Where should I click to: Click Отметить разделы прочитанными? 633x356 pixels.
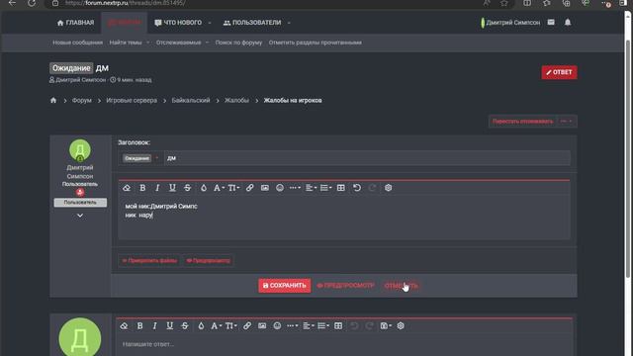coord(316,43)
